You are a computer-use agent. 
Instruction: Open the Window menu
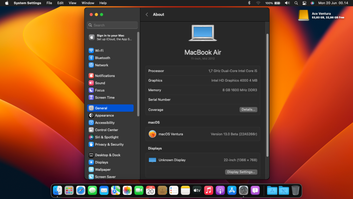tap(88, 3)
